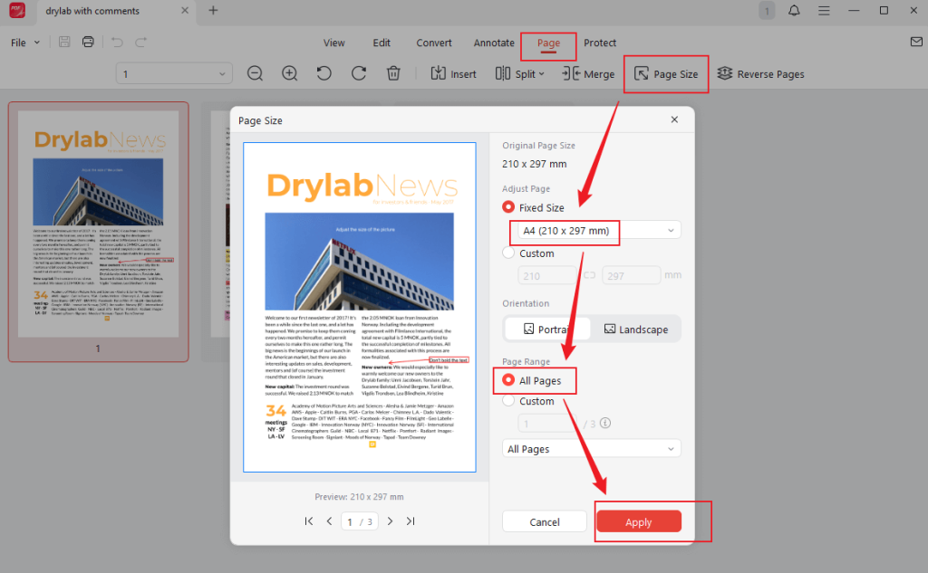
Task: Select the Insert pages tool
Action: pyautogui.click(x=452, y=74)
